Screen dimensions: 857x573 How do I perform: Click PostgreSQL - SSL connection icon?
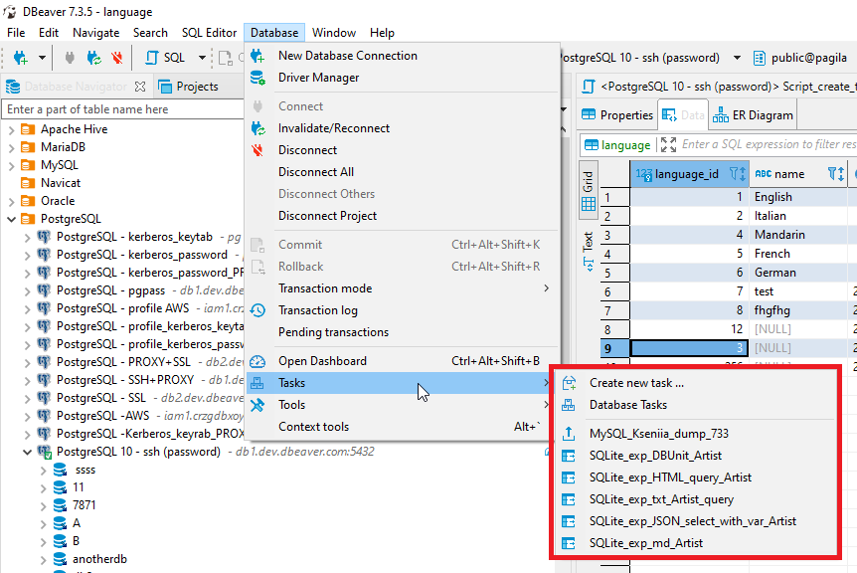click(45, 398)
